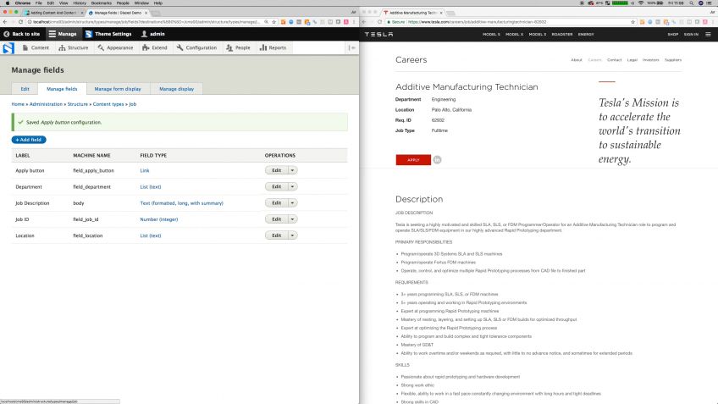Open Model X in Tesla nav

click(x=514, y=35)
